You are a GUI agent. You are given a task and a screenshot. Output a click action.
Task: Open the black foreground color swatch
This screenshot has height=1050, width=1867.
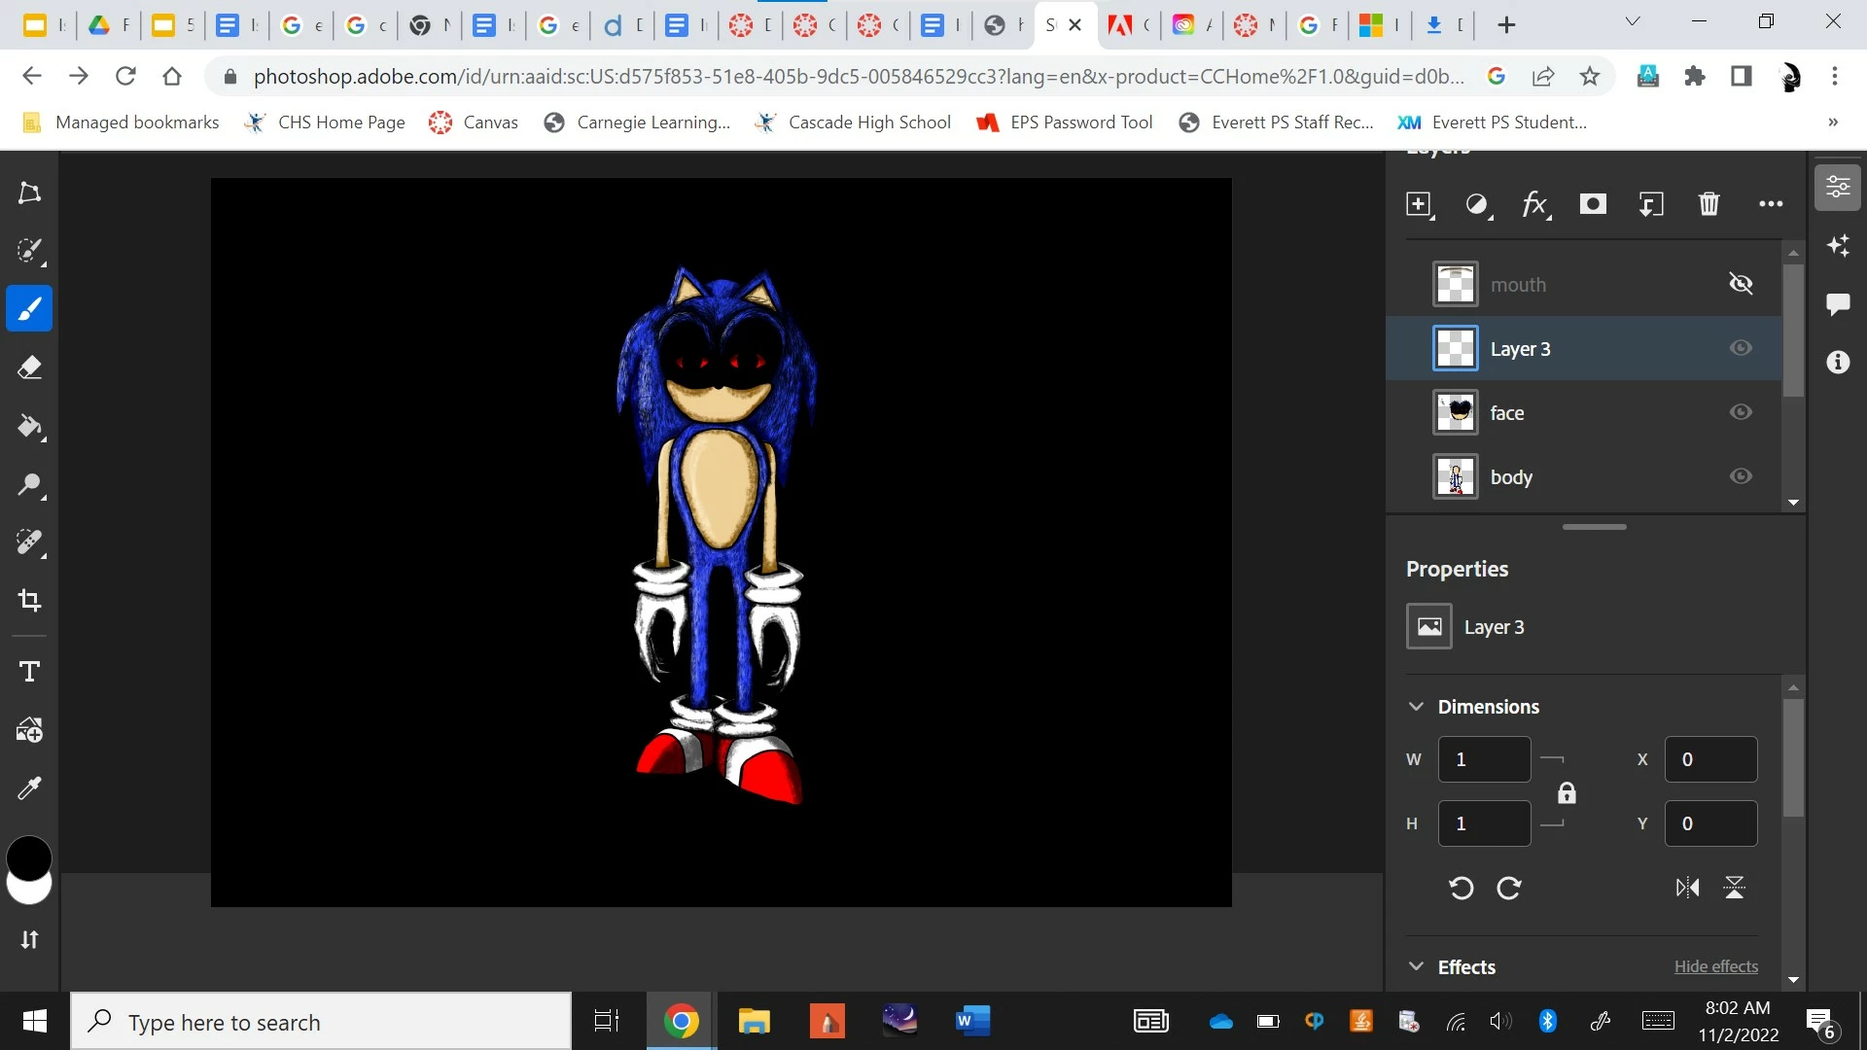tap(28, 857)
